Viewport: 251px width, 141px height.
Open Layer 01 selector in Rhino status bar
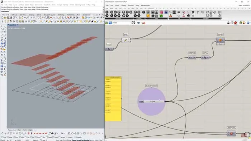[44, 140]
